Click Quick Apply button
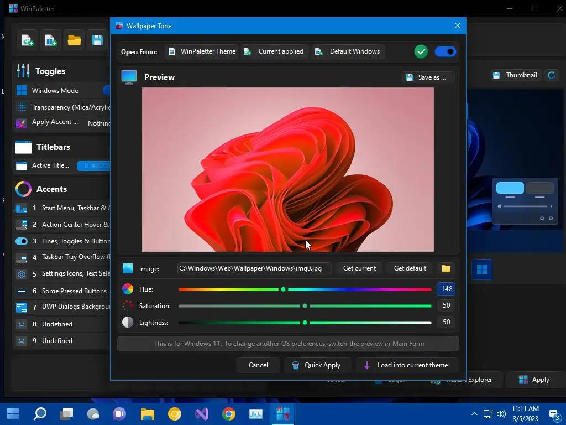This screenshot has height=425, width=566. point(317,365)
